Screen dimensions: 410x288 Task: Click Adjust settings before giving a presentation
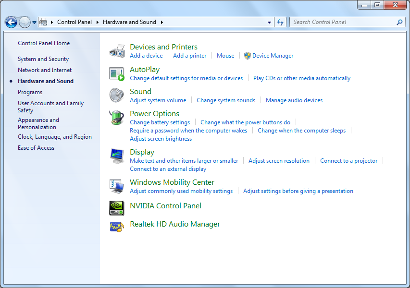point(298,191)
